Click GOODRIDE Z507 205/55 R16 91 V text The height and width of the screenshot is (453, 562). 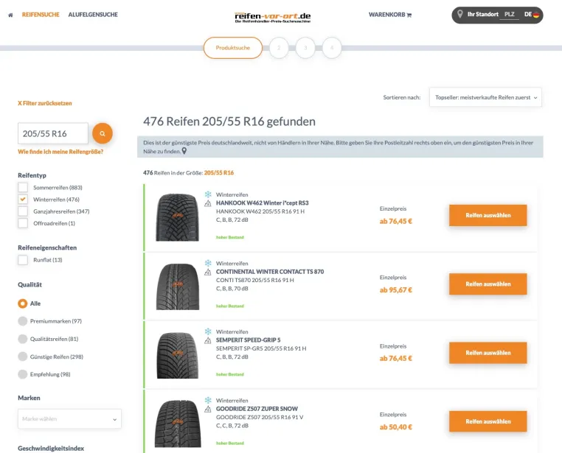[x=260, y=417]
